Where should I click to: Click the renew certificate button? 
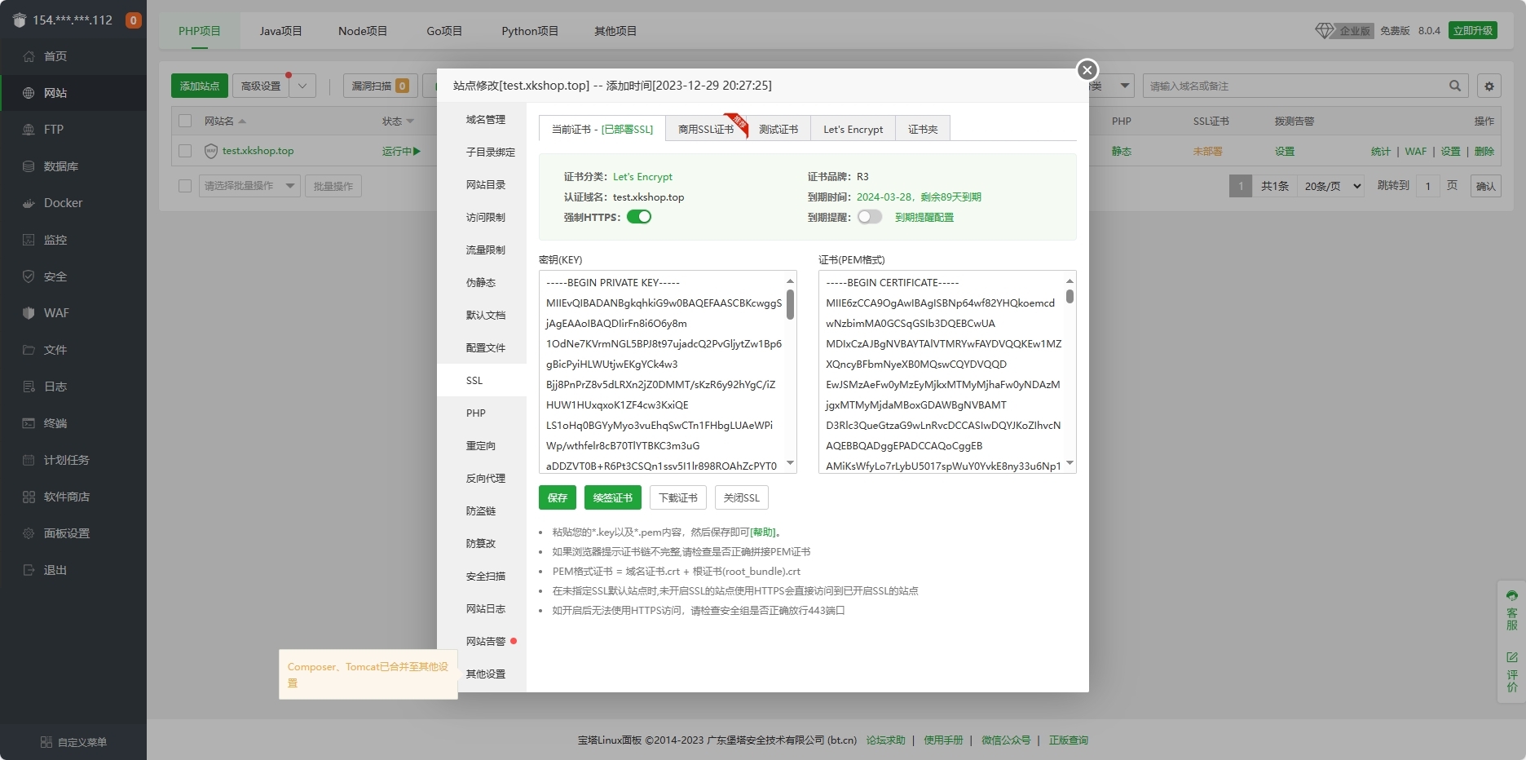pyautogui.click(x=612, y=497)
